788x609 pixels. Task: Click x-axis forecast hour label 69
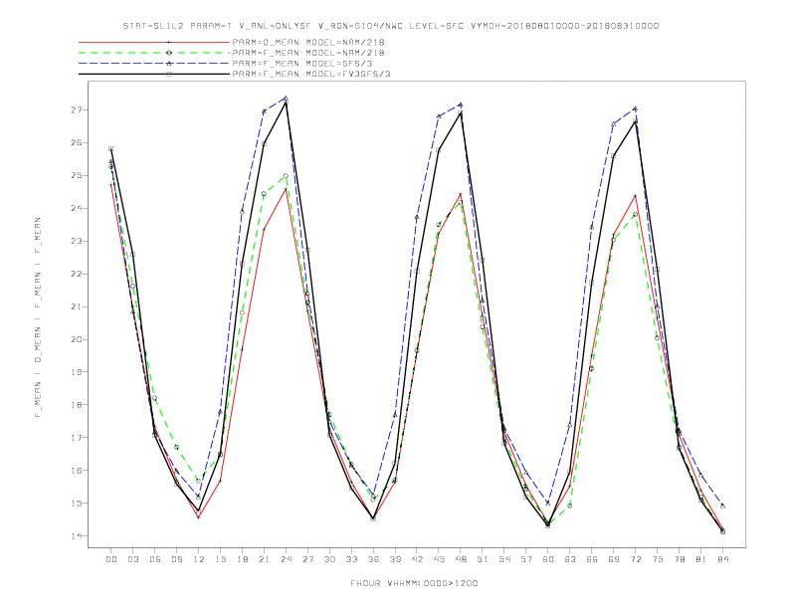[x=614, y=559]
